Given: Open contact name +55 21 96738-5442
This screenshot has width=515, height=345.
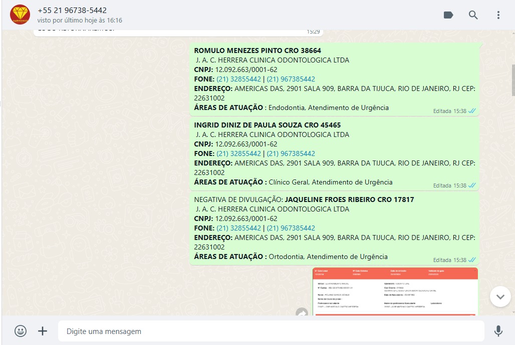Looking at the screenshot, I should coord(72,10).
